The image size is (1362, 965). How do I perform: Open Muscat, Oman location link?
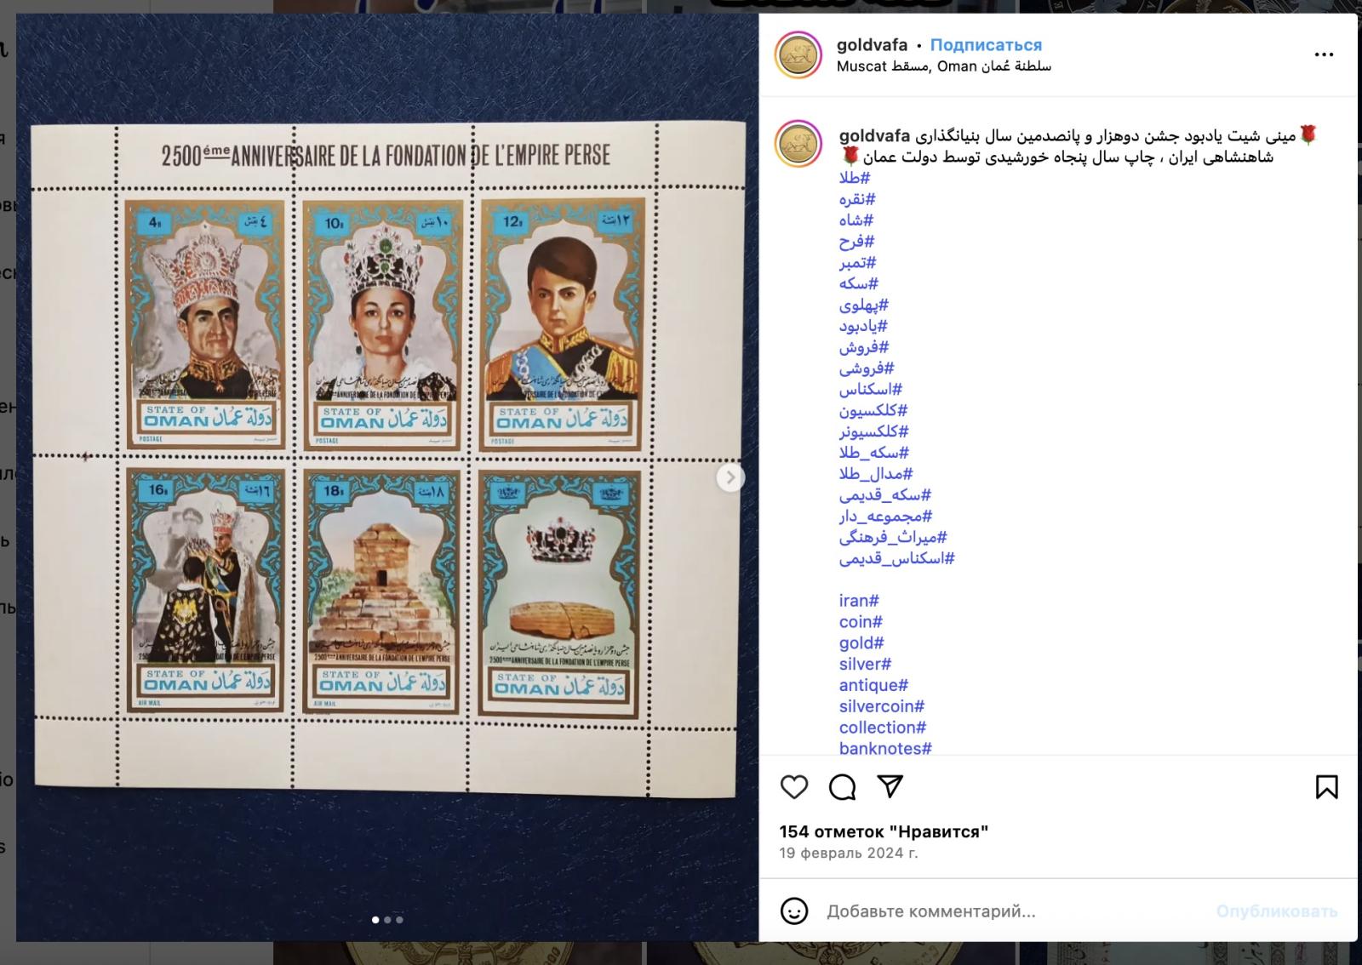(x=943, y=66)
